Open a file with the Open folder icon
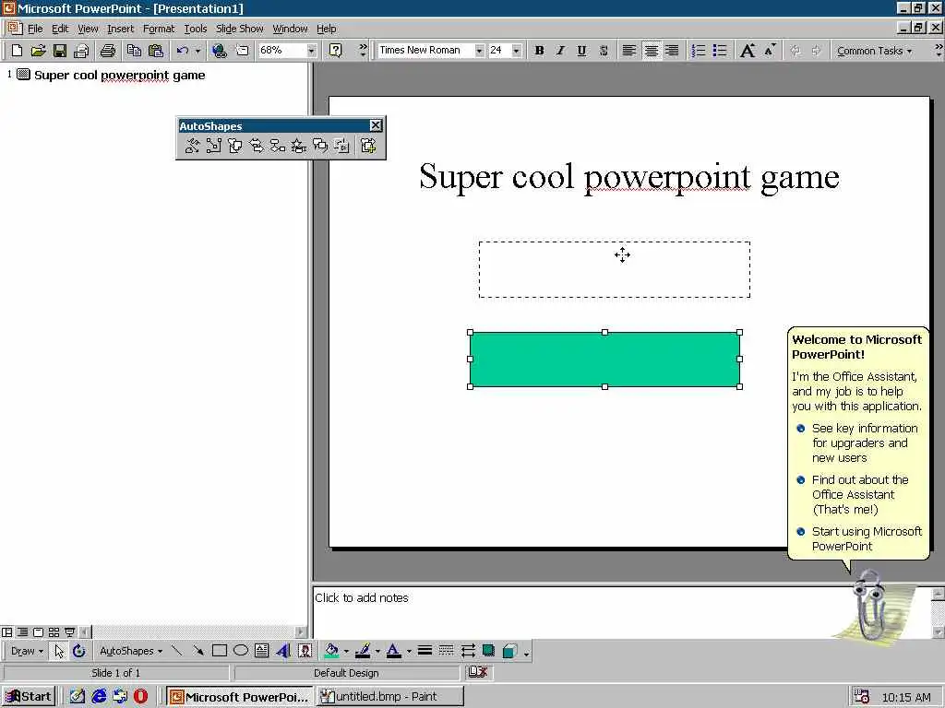945x708 pixels. (x=38, y=51)
